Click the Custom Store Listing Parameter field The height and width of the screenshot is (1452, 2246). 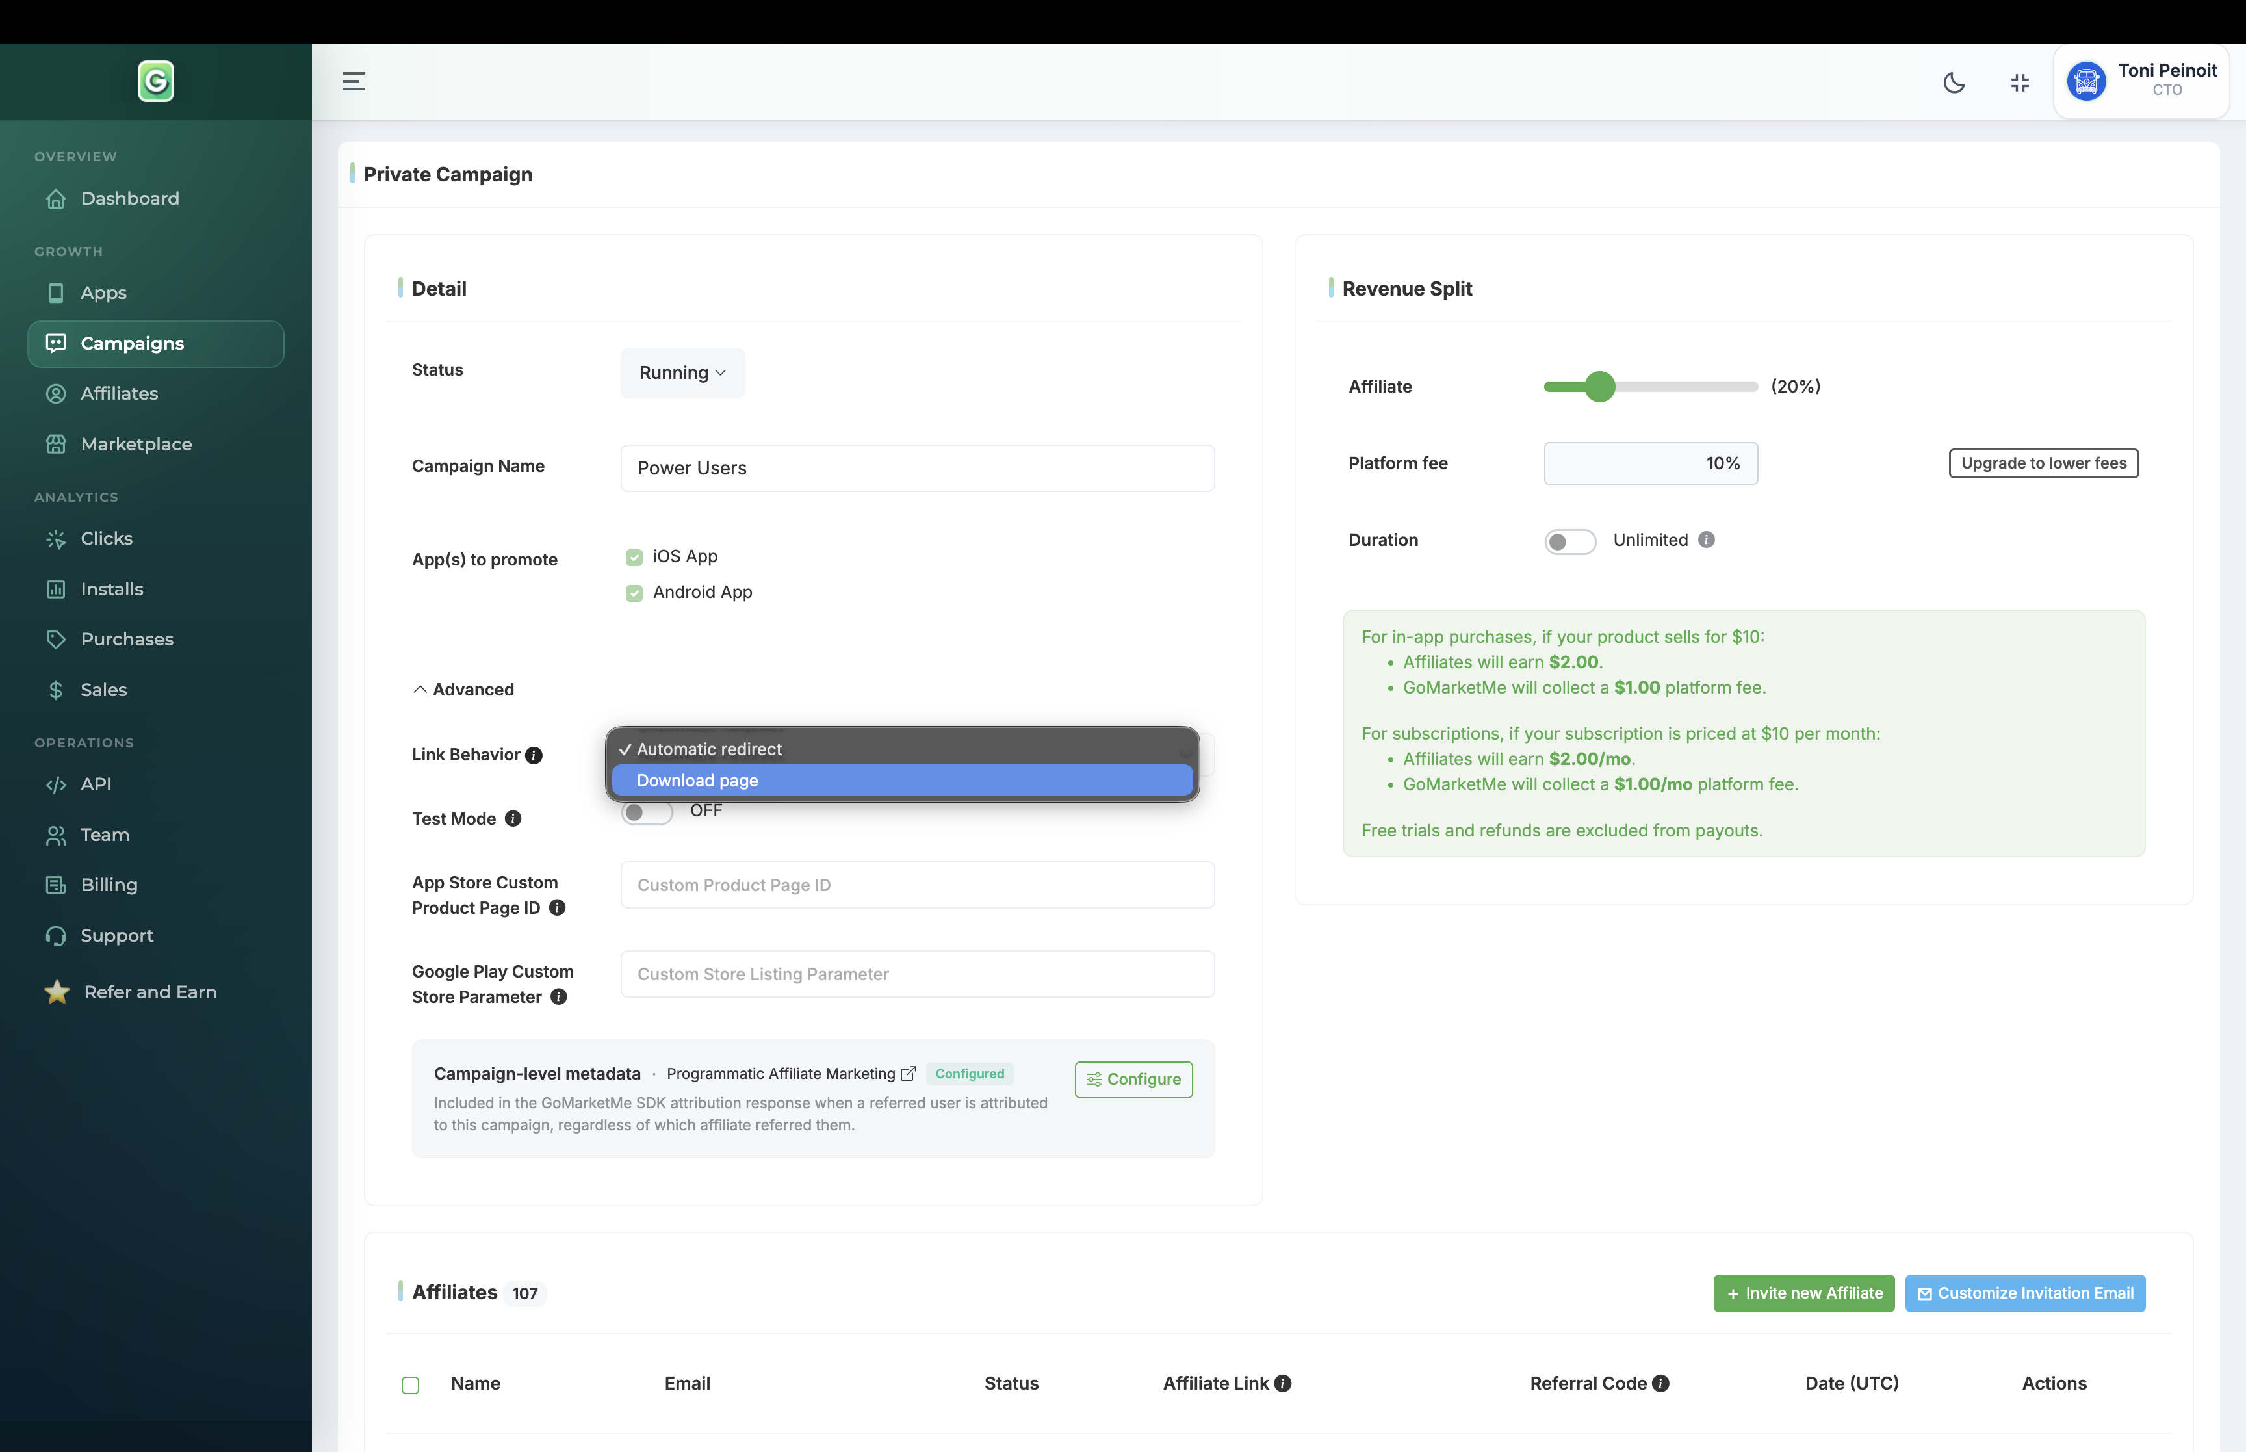click(917, 974)
